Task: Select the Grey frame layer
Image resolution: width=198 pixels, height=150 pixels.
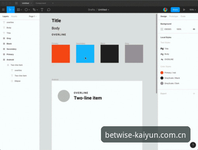Action: tap(9, 38)
